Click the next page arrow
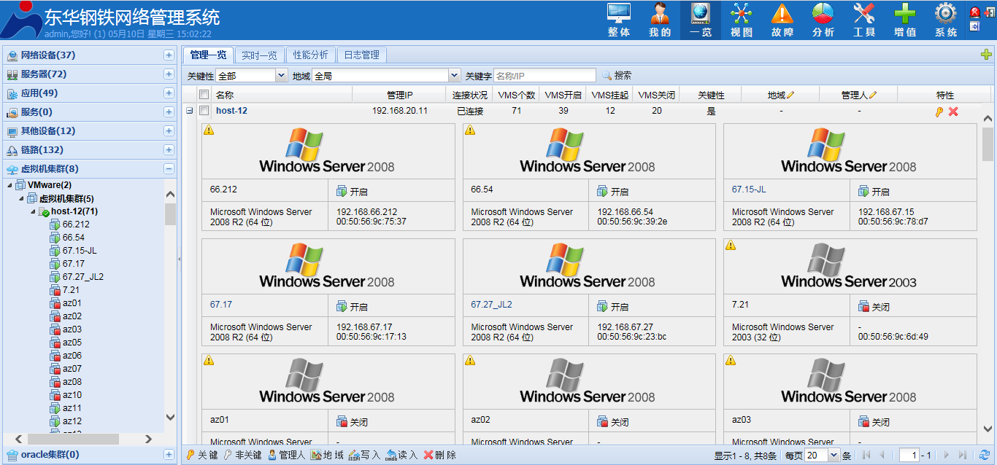 click(x=947, y=455)
